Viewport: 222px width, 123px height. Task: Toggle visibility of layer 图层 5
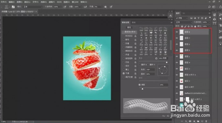[177, 50]
